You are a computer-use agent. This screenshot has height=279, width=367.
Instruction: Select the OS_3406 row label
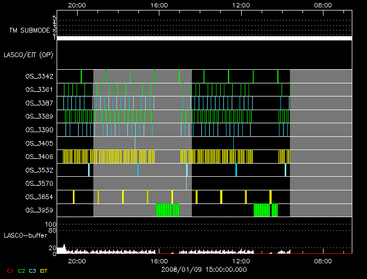click(x=39, y=157)
